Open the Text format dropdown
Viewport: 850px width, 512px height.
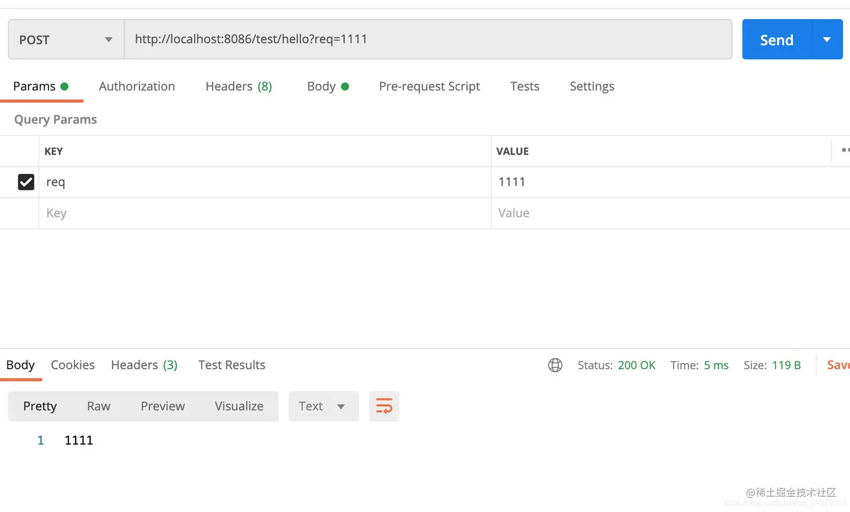(323, 406)
